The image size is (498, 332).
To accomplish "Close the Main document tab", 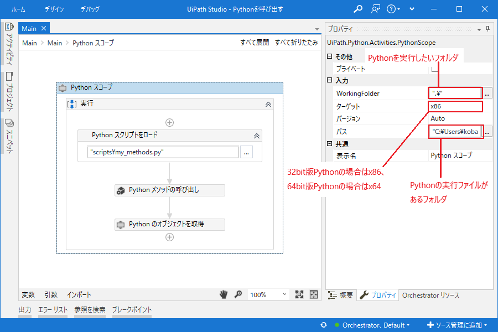I will 44,28.
